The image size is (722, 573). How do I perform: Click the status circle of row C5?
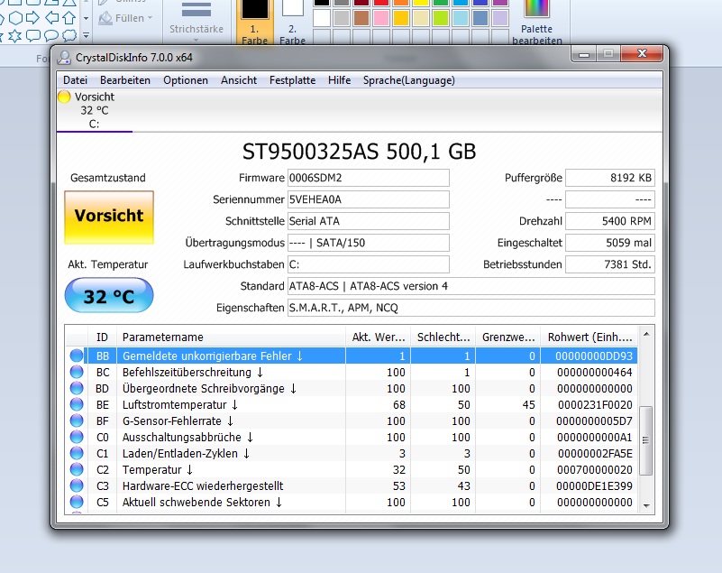coord(77,502)
